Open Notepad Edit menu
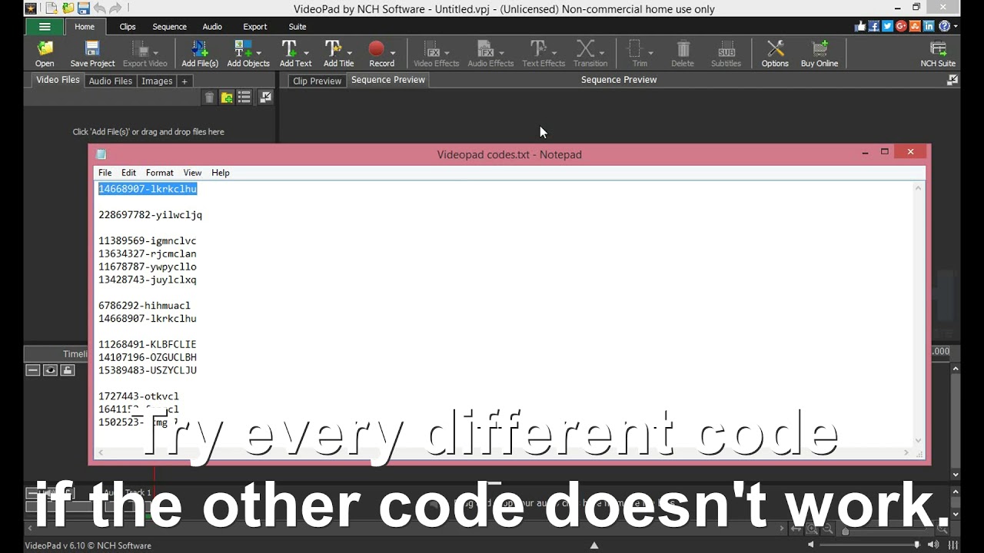The height and width of the screenshot is (553, 984). [128, 173]
